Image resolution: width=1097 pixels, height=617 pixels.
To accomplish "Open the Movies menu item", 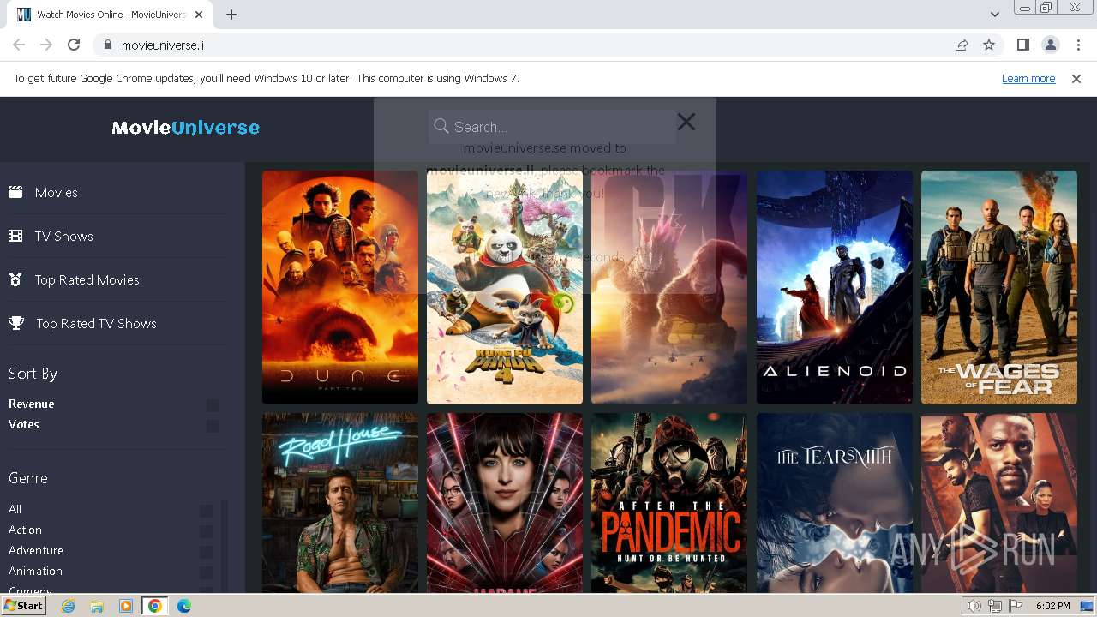I will tap(57, 192).
